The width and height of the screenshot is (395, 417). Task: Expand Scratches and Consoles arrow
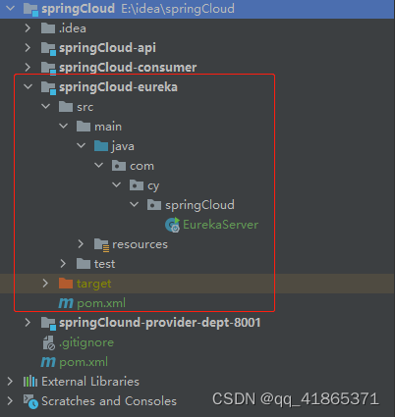click(11, 401)
